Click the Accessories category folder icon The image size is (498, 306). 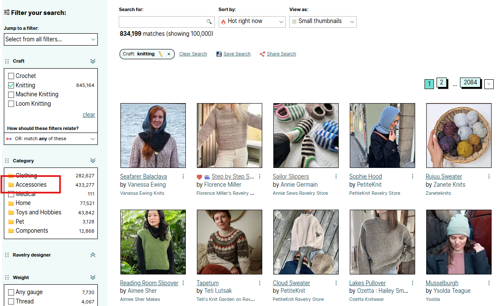[x=11, y=185]
